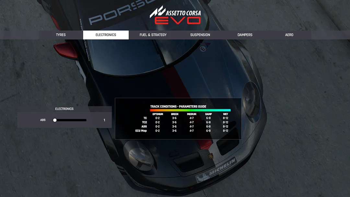Click the GREEN column header
Image resolution: width=350 pixels, height=197 pixels.
point(174,114)
